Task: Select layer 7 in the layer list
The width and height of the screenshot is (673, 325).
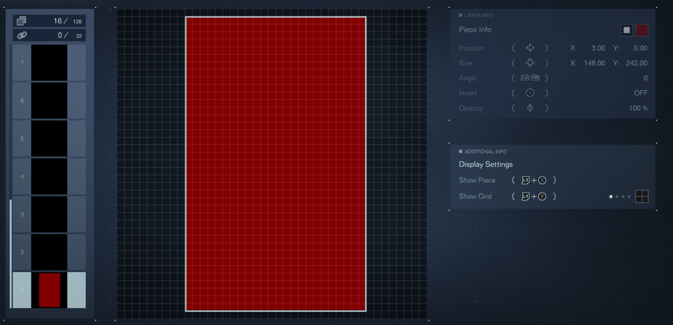Action: [x=49, y=63]
